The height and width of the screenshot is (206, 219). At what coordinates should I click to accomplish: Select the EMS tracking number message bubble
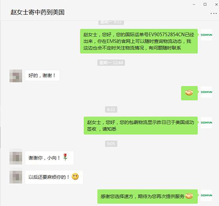[x=139, y=41]
